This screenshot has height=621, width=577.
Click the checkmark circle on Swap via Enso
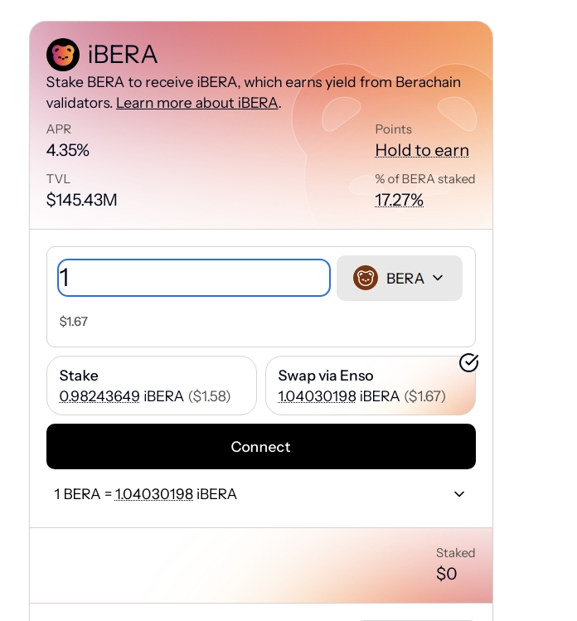click(468, 363)
